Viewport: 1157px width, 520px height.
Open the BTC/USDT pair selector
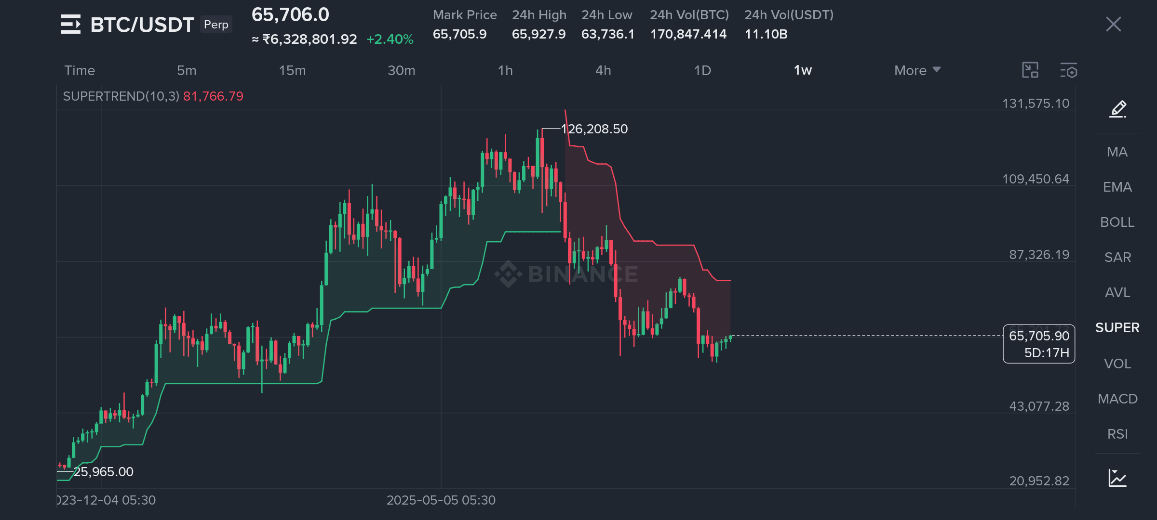coord(142,25)
